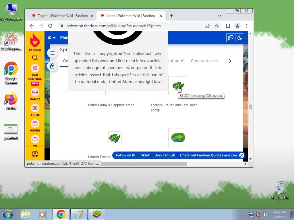Click the Join Fan Lab link

(x=165, y=155)
